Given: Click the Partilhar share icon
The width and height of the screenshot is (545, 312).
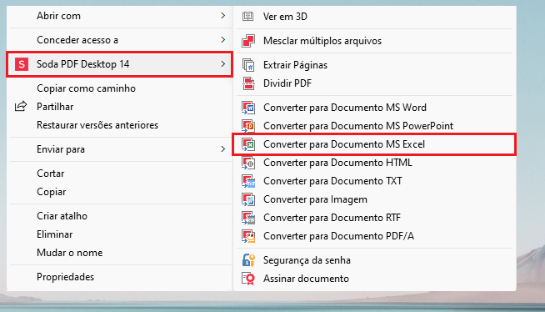Looking at the screenshot, I should click(21, 106).
